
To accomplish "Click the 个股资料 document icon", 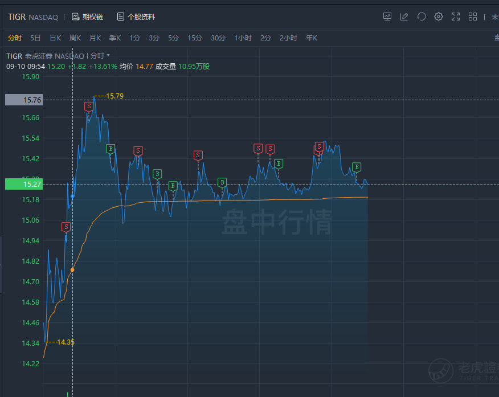I will click(120, 17).
